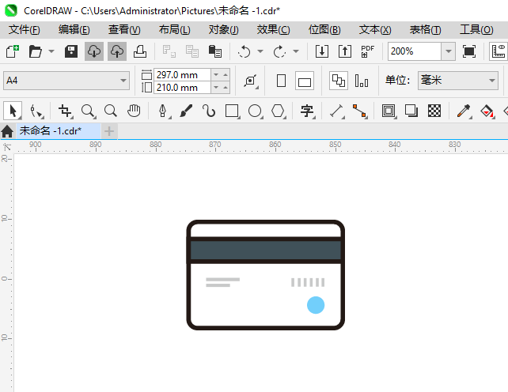Screen dimensions: 508x392
Task: Click the Import icon
Action: click(322, 51)
